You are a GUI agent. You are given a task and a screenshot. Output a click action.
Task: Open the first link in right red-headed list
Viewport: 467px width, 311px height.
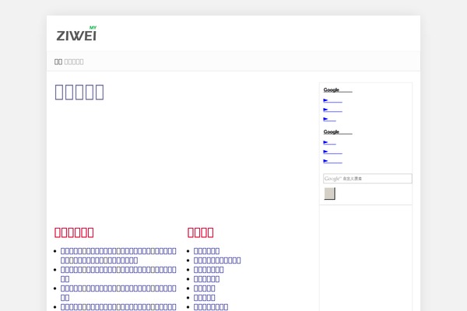(206, 251)
